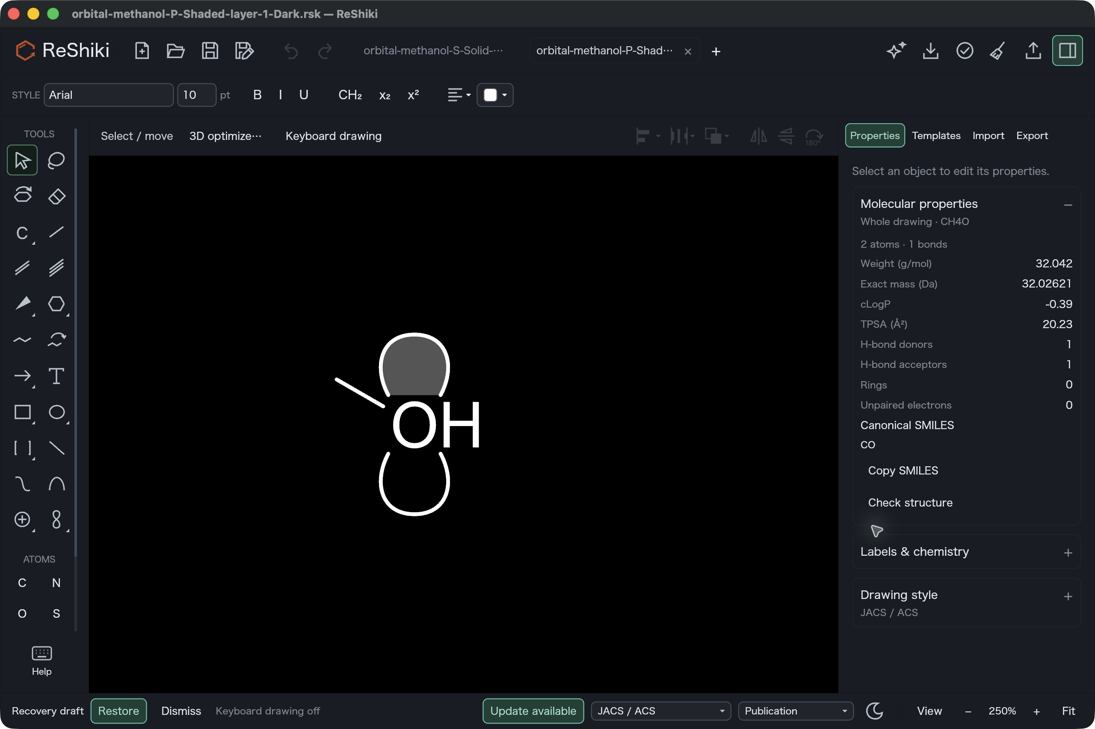The width and height of the screenshot is (1095, 729).
Task: Select the brackets tool
Action: [22, 448]
